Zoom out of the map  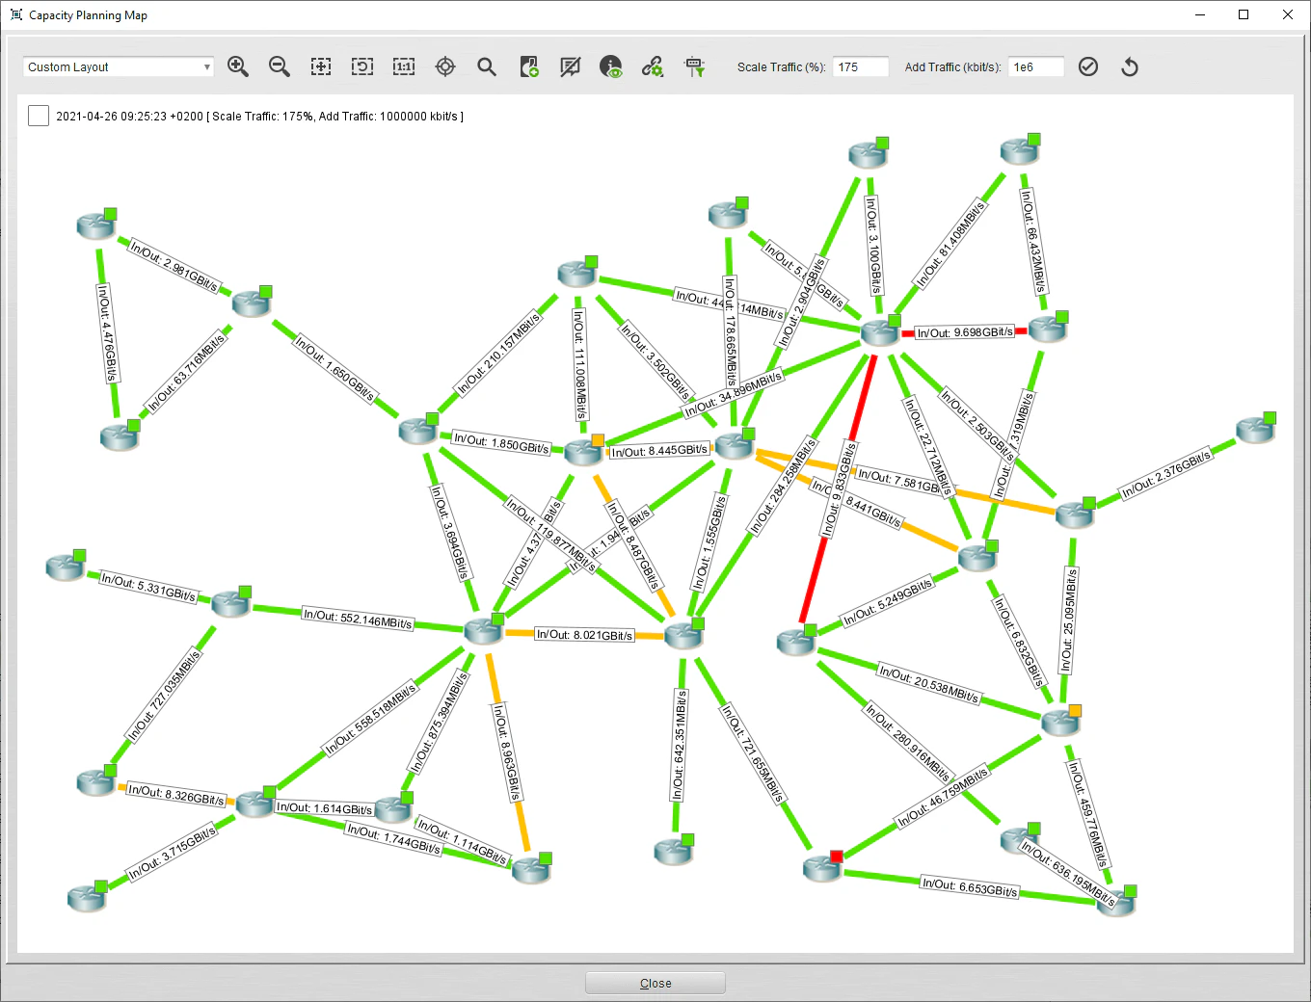(x=279, y=66)
